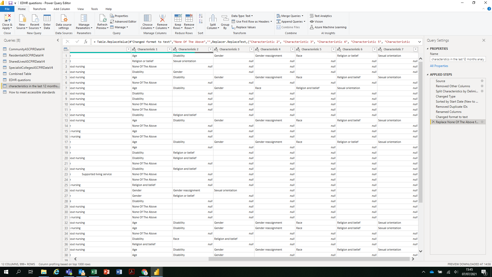The width and height of the screenshot is (492, 277).
Task: Open Data source settings
Action: point(64,22)
